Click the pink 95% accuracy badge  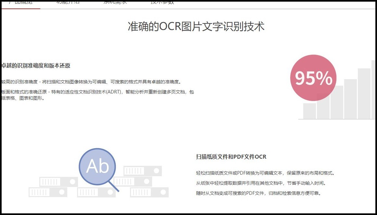pos(313,78)
